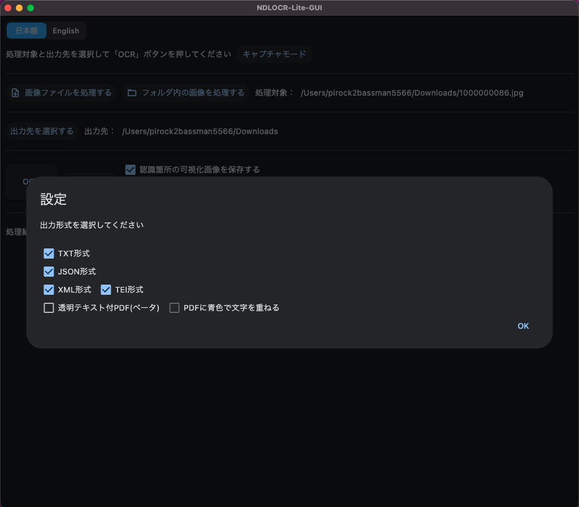Click the image file icon for processing
Image resolution: width=579 pixels, height=507 pixels.
click(15, 93)
